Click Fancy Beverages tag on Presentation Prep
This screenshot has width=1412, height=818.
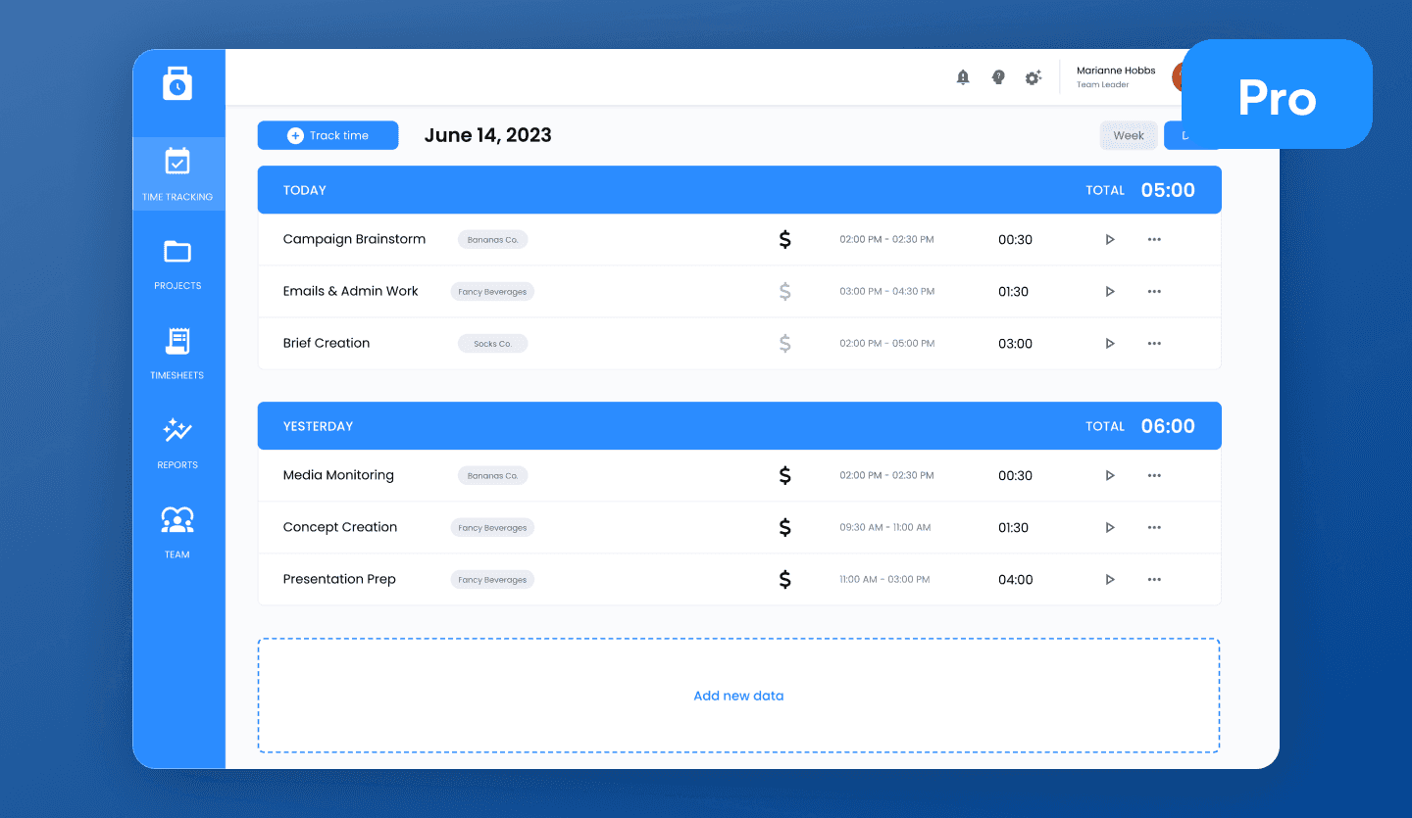click(x=492, y=579)
